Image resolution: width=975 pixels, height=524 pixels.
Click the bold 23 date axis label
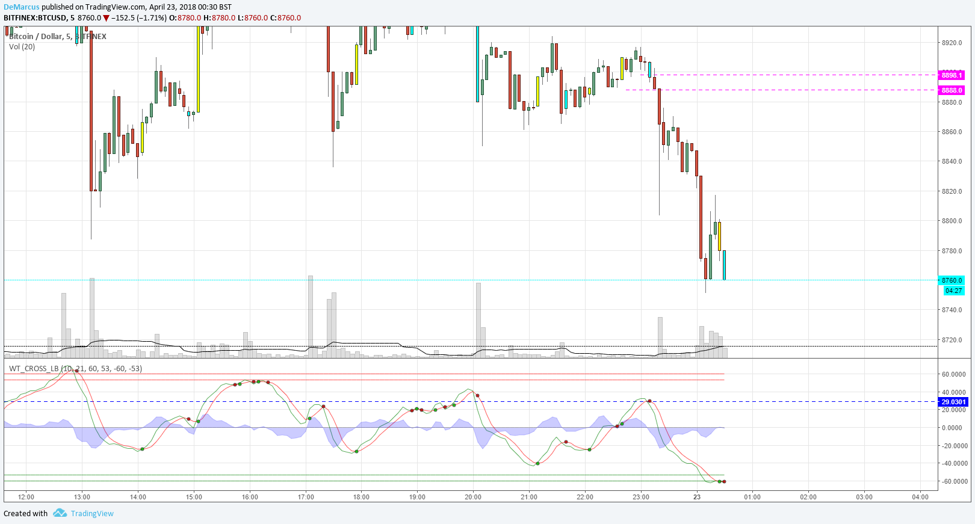click(697, 497)
